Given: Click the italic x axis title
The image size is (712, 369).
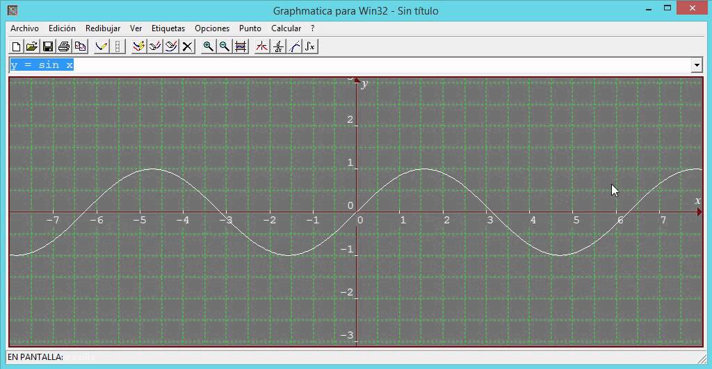Looking at the screenshot, I should click(x=698, y=200).
